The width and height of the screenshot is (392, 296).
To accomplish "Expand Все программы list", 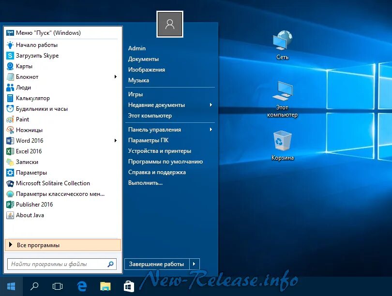I will pyautogui.click(x=63, y=245).
